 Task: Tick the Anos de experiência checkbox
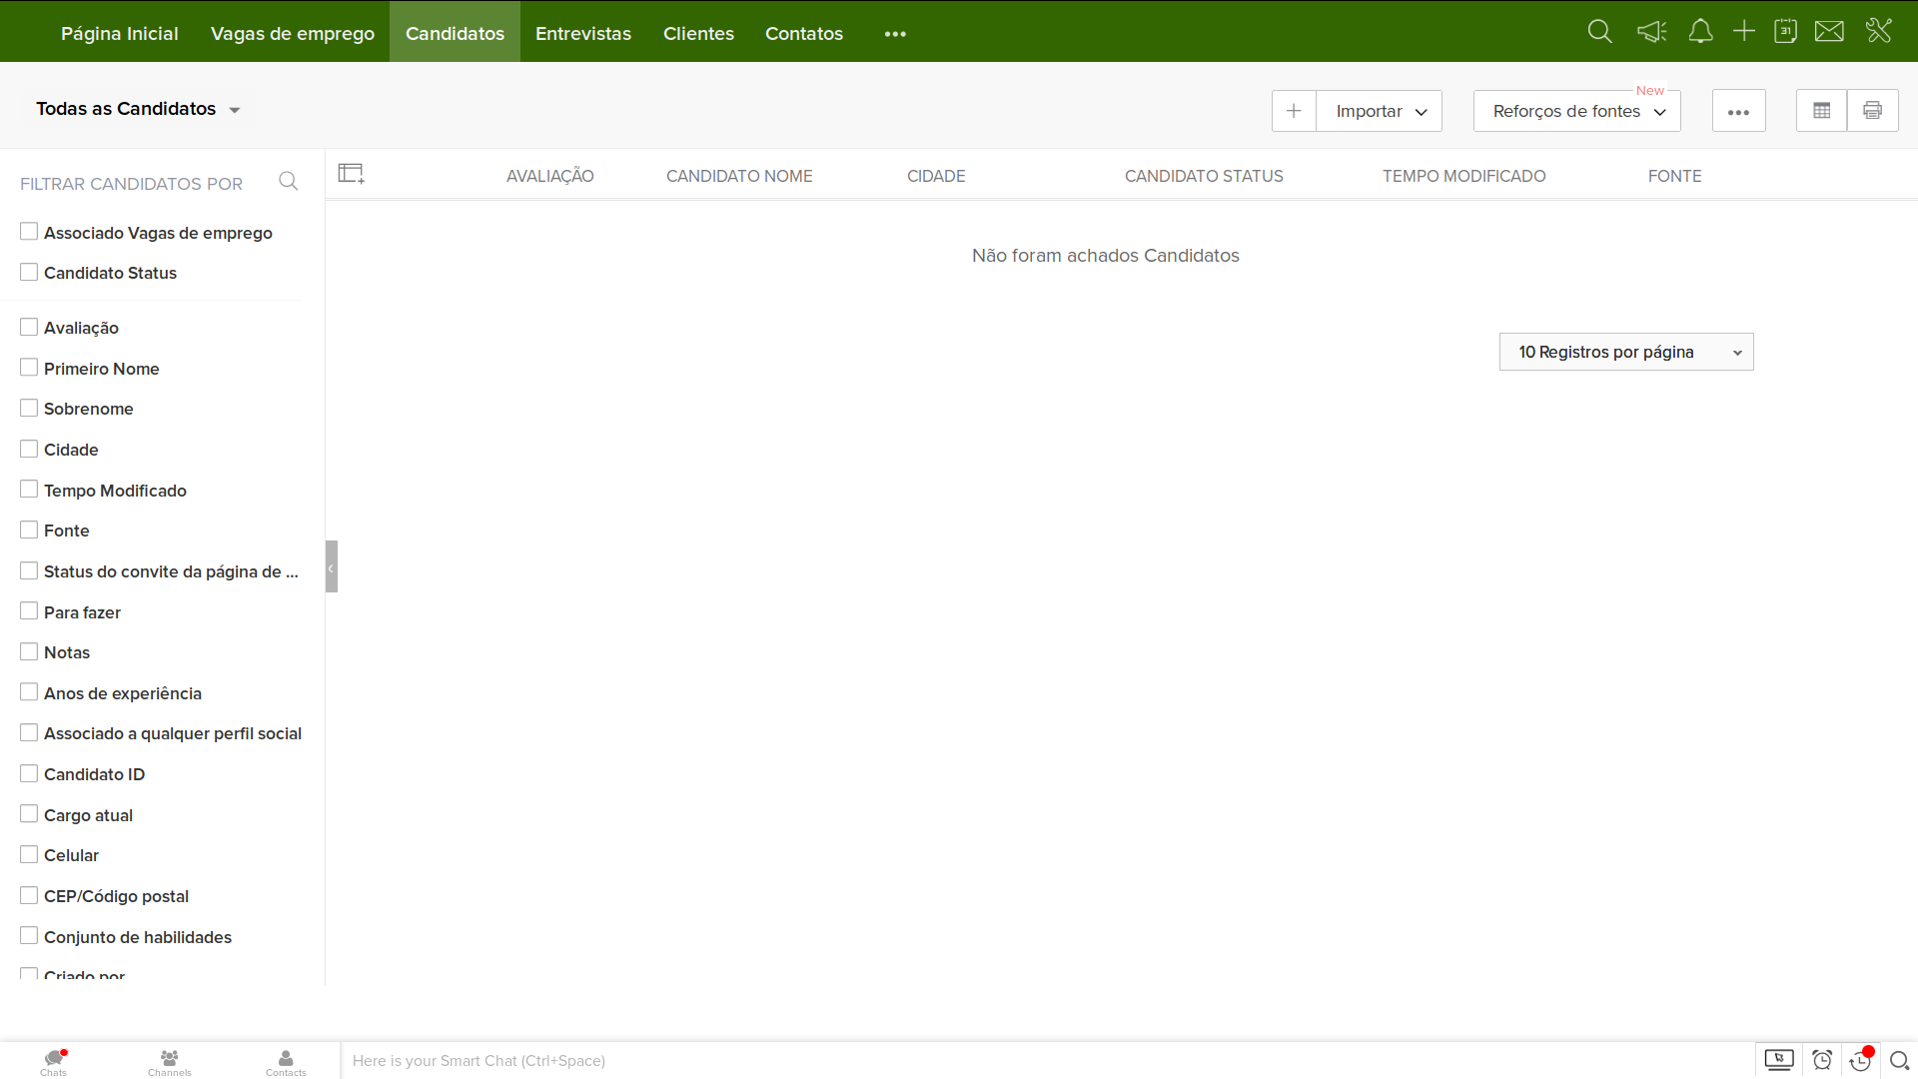coord(29,692)
